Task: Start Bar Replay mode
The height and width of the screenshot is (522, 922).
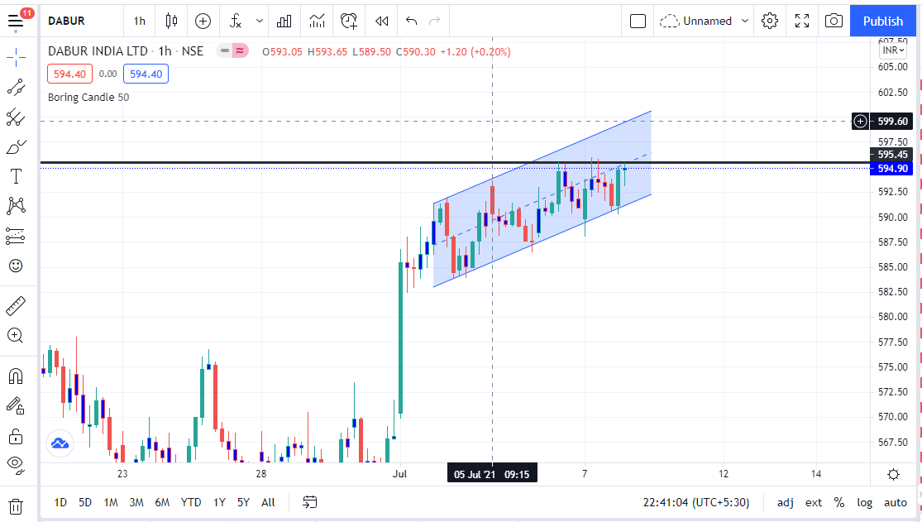Action: 381,21
